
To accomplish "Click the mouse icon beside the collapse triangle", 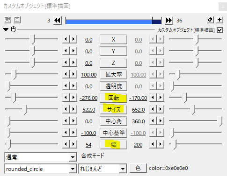I will click(14, 29).
